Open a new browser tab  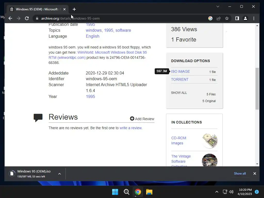click(x=74, y=9)
